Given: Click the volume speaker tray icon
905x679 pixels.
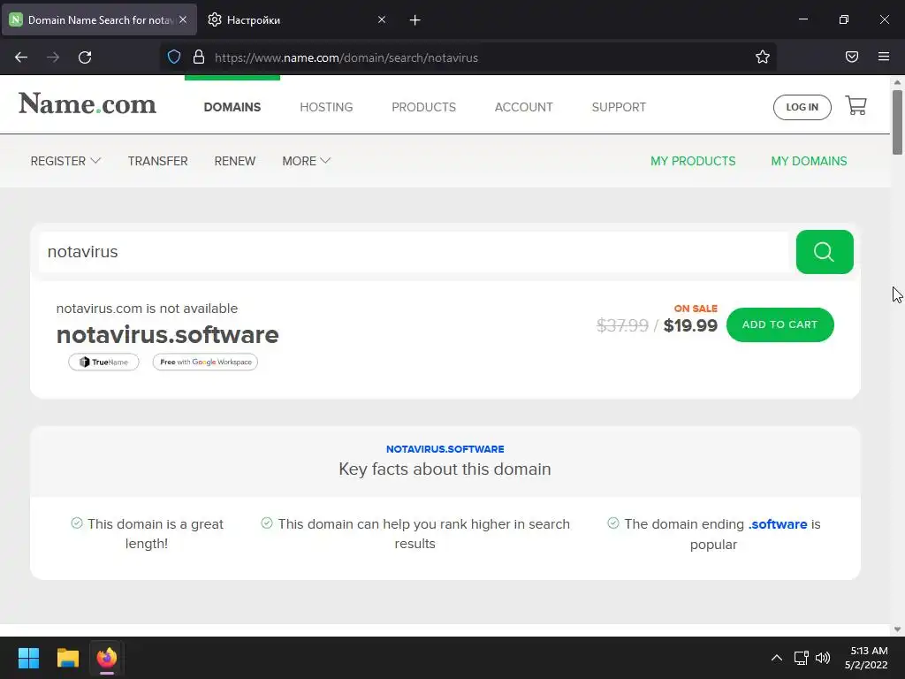Looking at the screenshot, I should click(x=823, y=658).
